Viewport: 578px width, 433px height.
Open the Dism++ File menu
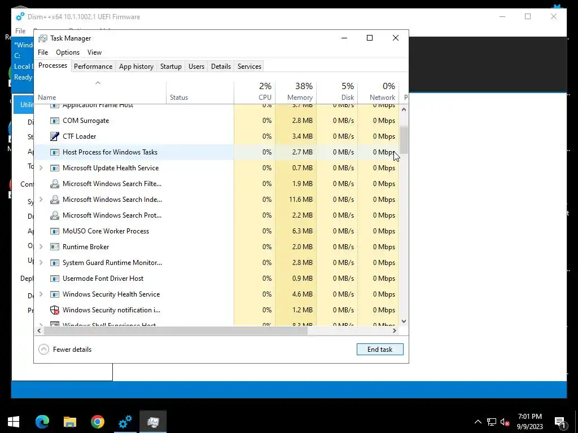20,31
